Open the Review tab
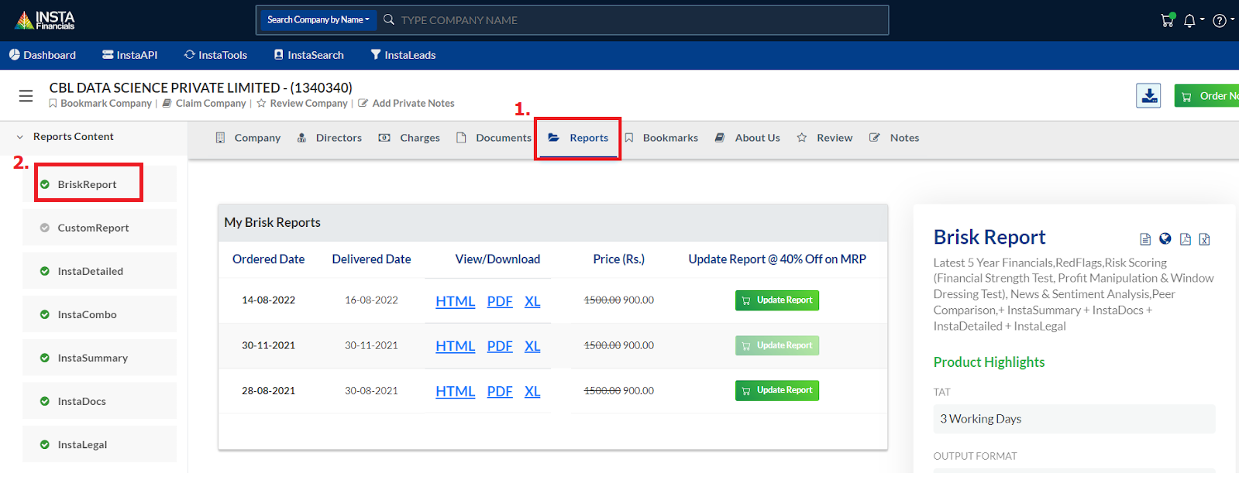This screenshot has height=497, width=1239. (x=824, y=138)
